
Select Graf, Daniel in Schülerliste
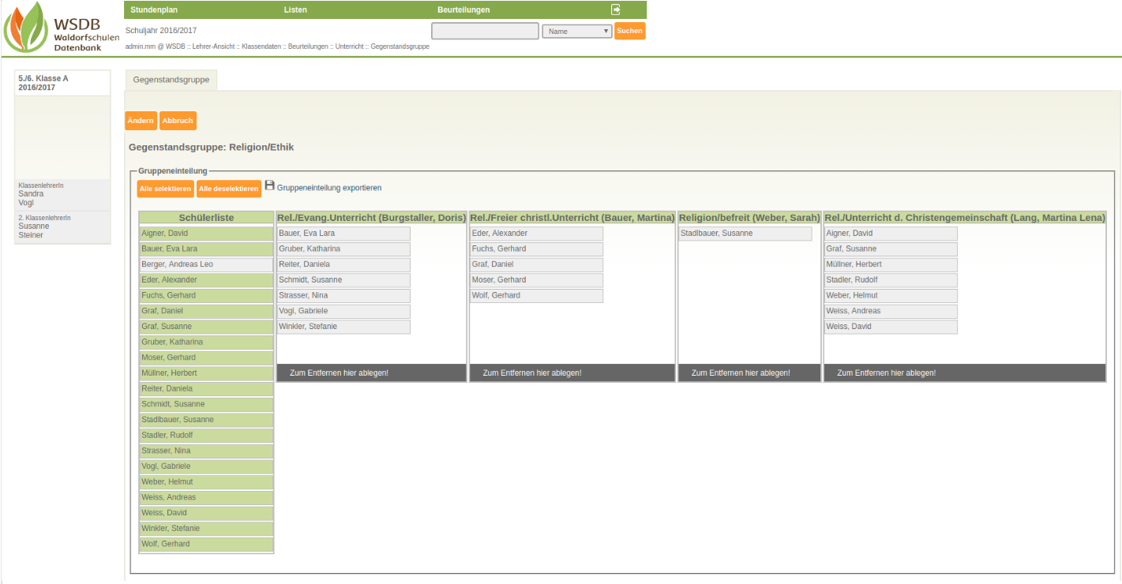(x=206, y=311)
